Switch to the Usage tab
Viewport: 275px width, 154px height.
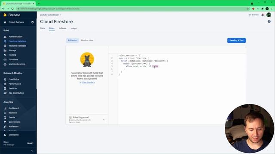pyautogui.click(x=73, y=28)
